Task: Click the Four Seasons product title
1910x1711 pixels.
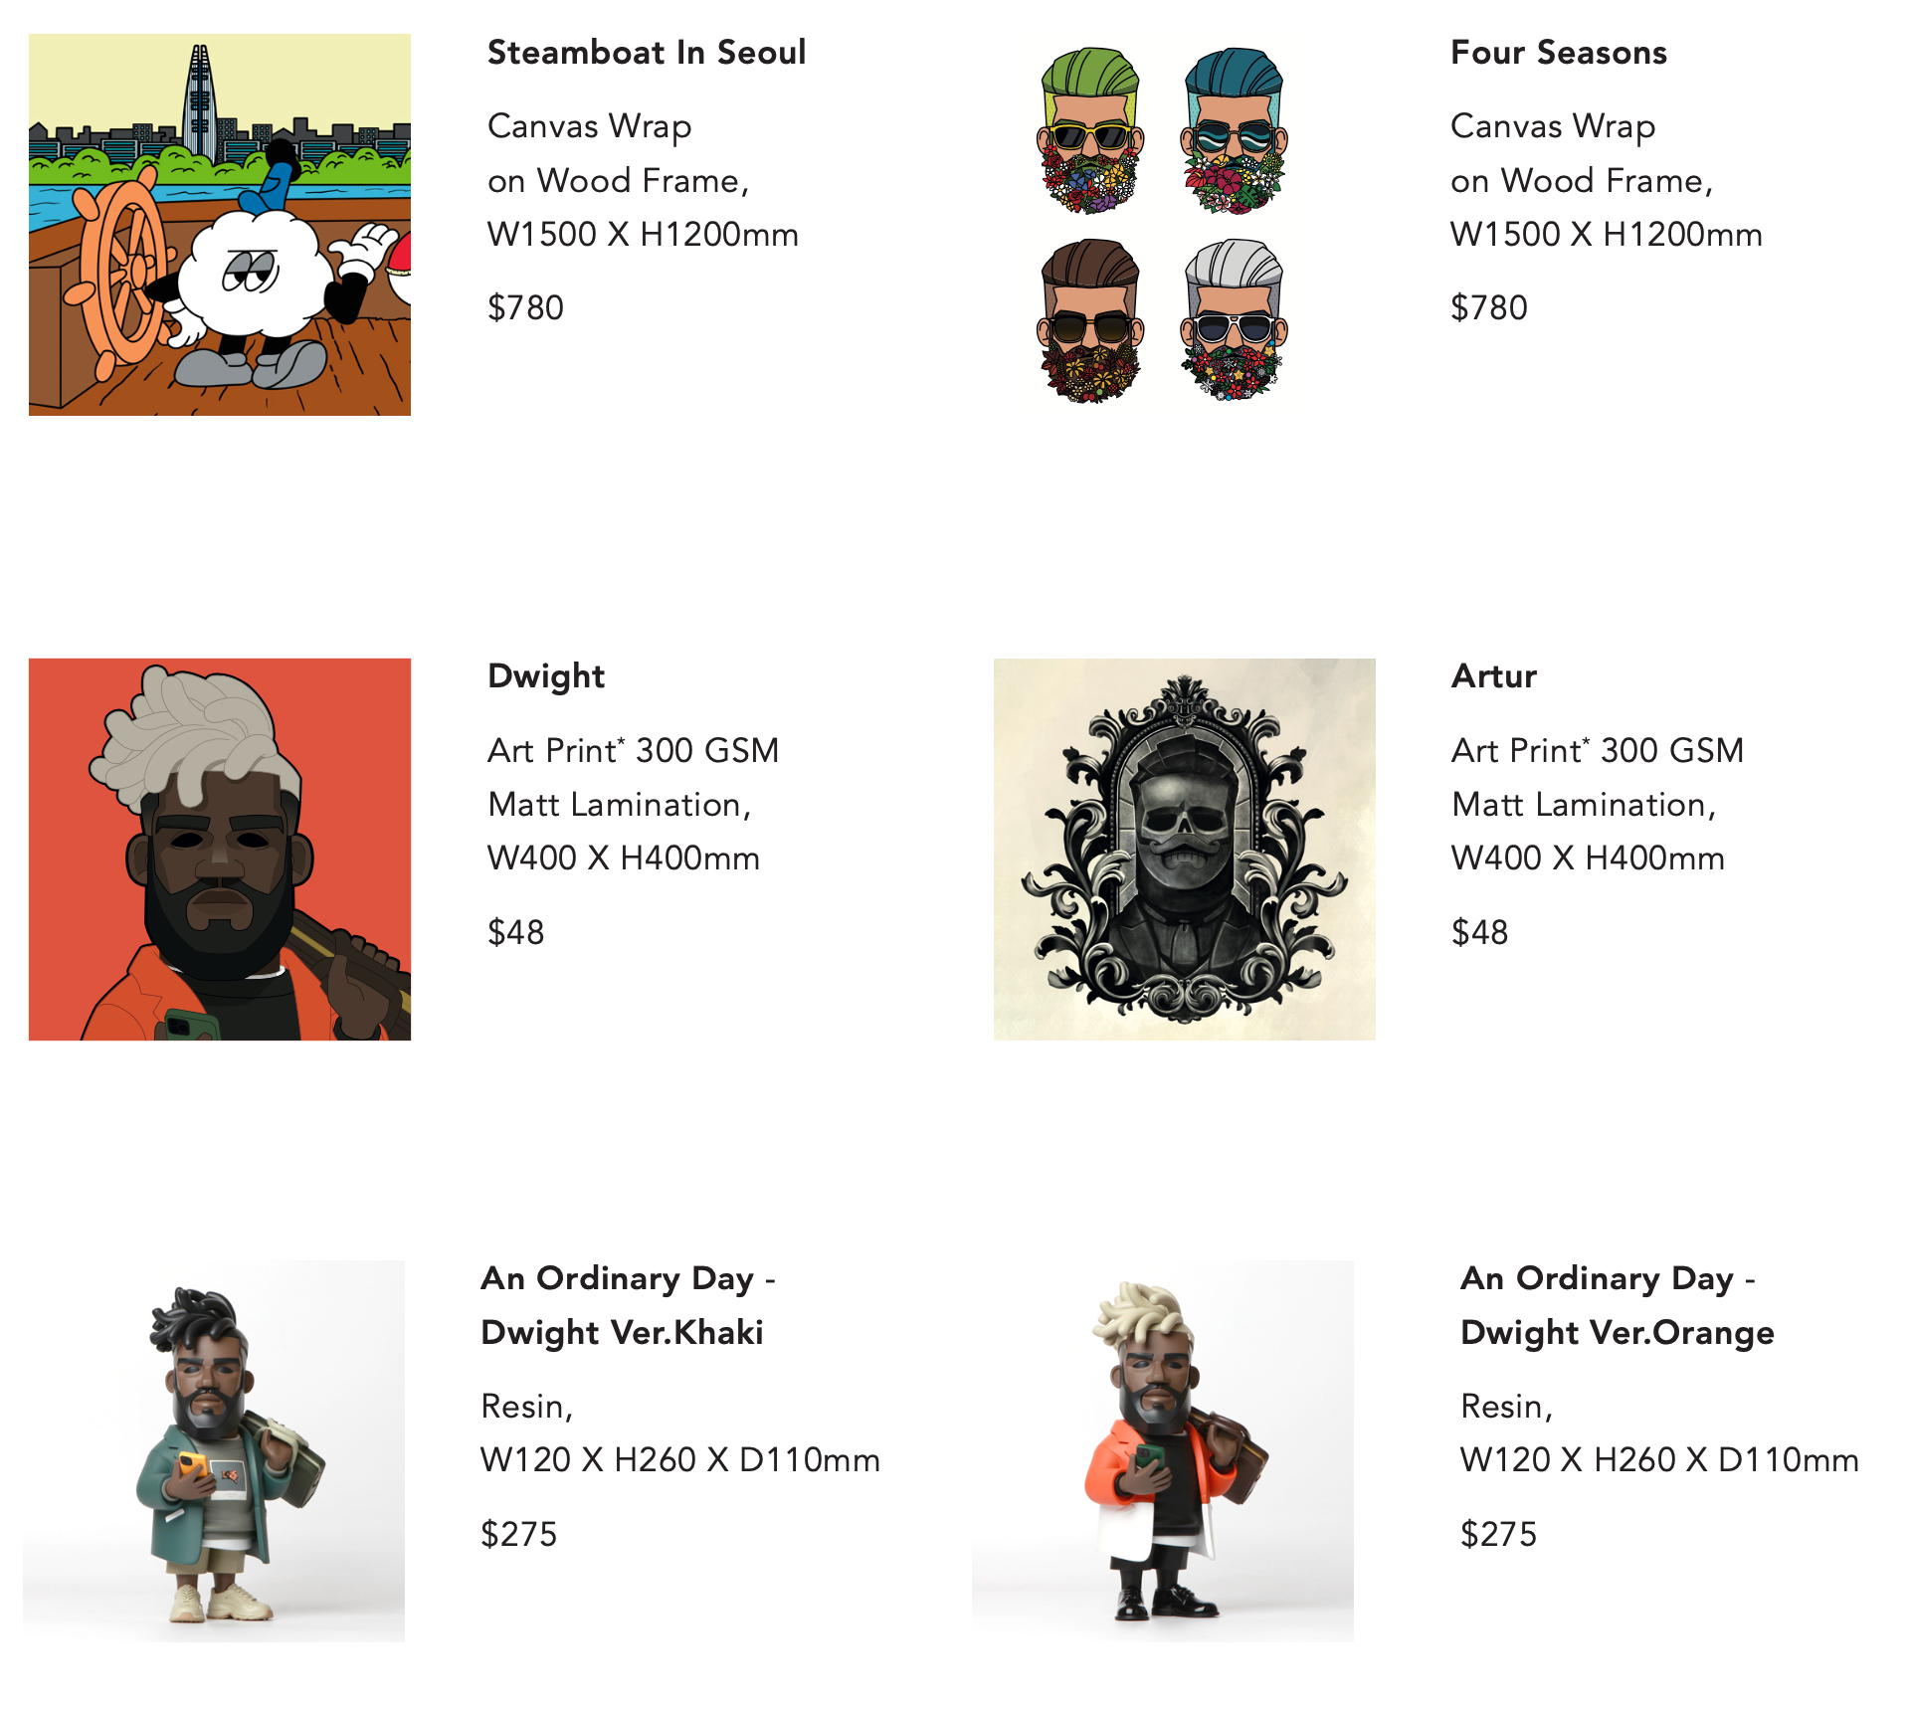Action: pos(1559,53)
